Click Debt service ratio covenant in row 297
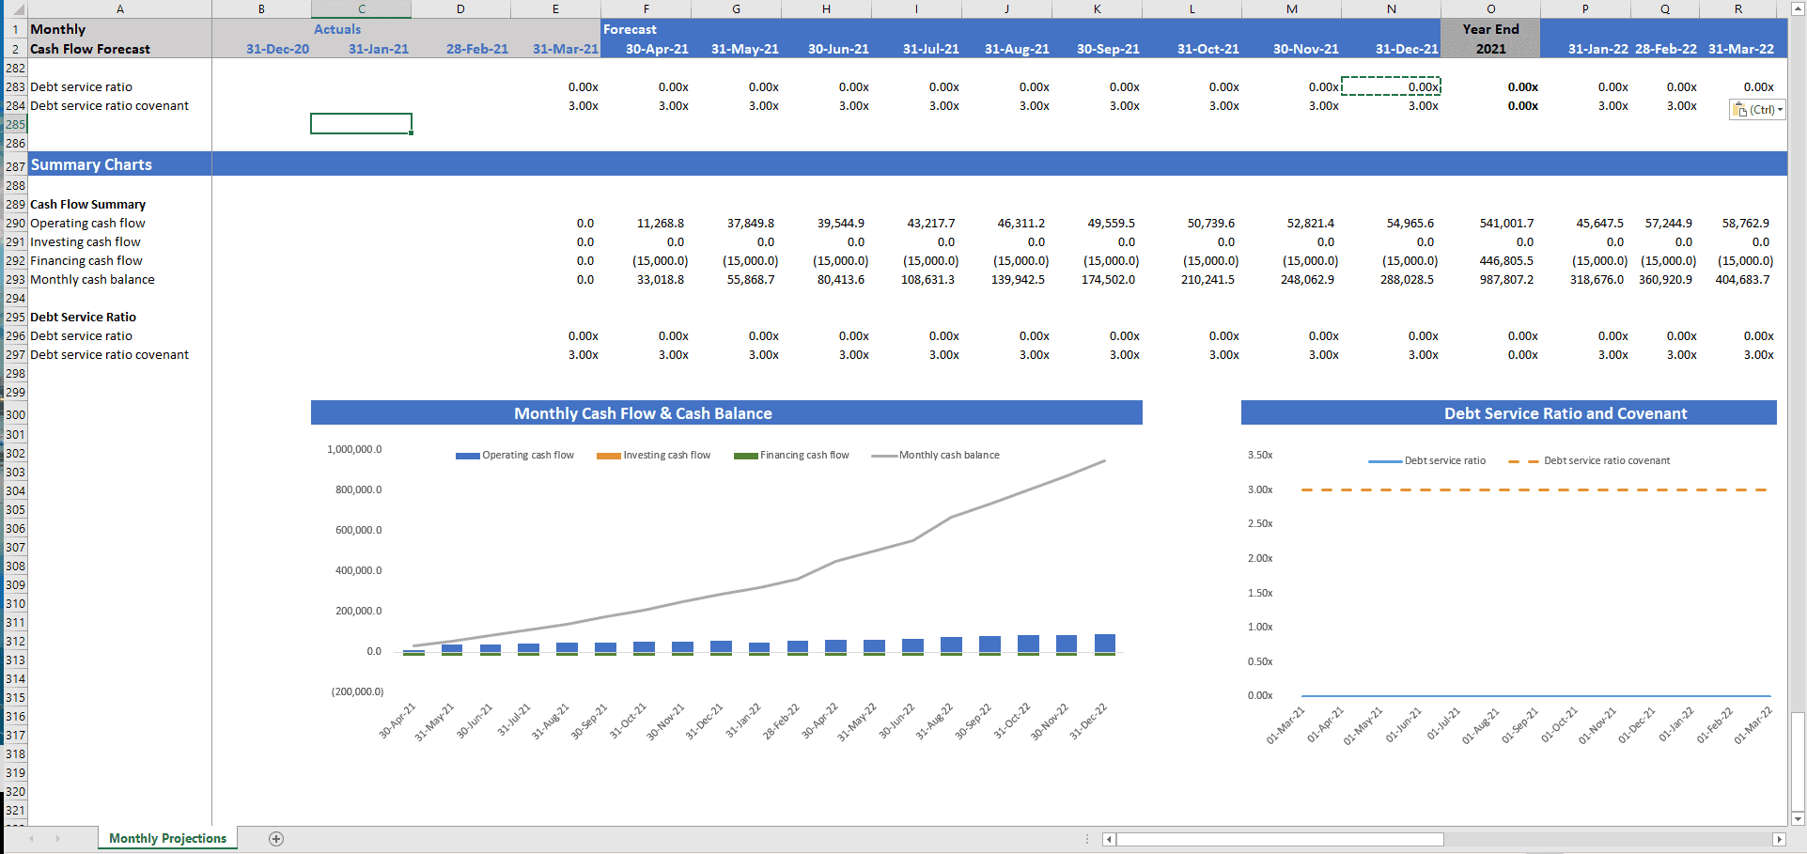This screenshot has height=854, width=1807. pyautogui.click(x=109, y=354)
